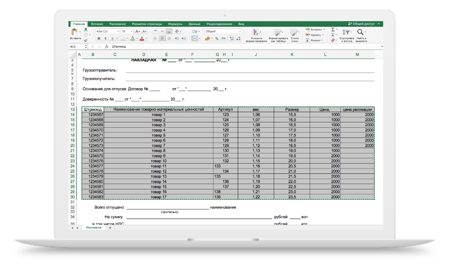The height and width of the screenshot is (275, 453).
Task: Apply red font color A
Action: (142, 38)
